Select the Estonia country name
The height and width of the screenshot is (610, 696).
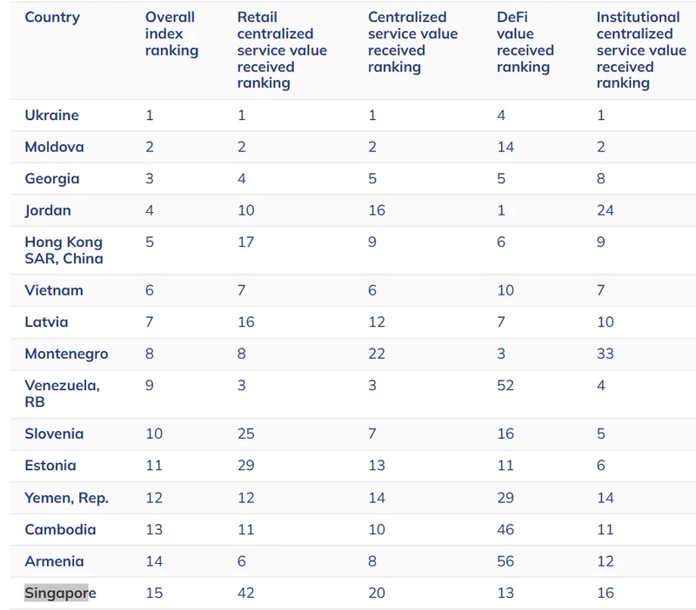click(x=50, y=466)
